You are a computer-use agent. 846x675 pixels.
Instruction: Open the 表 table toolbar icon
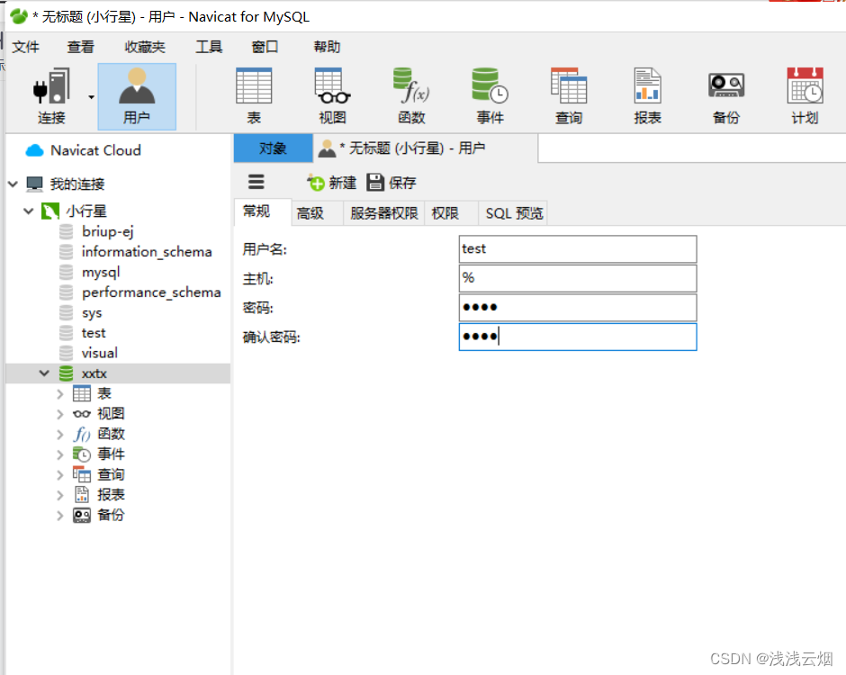coord(254,96)
